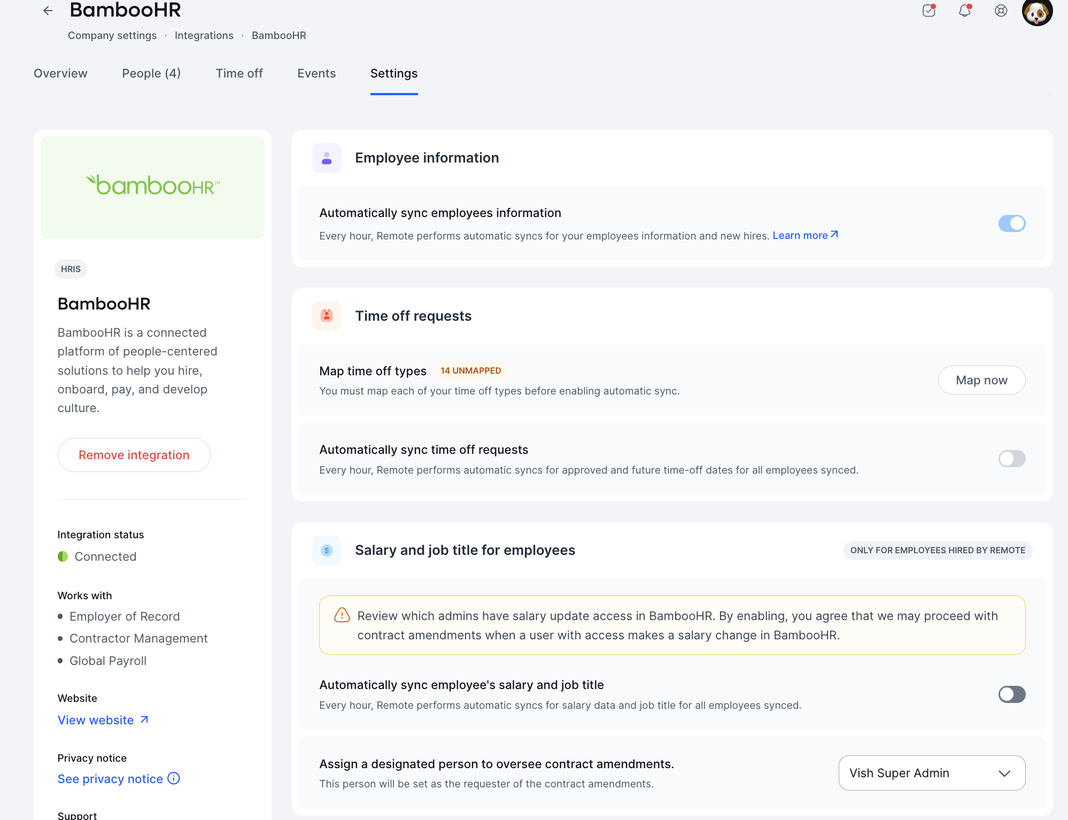1068x820 pixels.
Task: Open the Vish Super Admin dropdown
Action: 932,773
